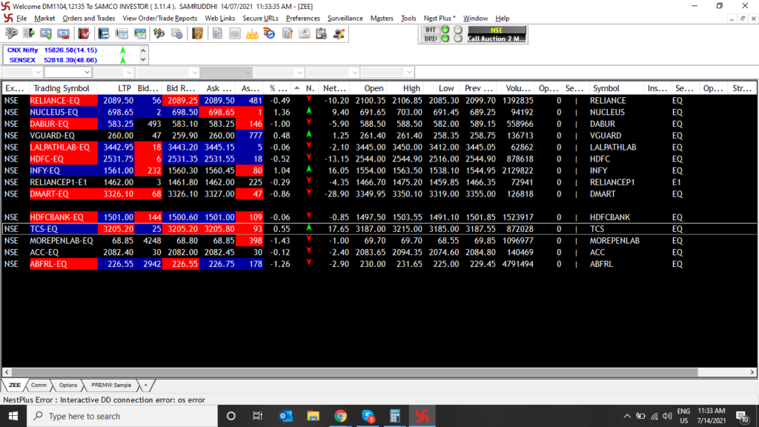759x427 pixels.
Task: Click the user with pencil icon
Action: [339, 33]
